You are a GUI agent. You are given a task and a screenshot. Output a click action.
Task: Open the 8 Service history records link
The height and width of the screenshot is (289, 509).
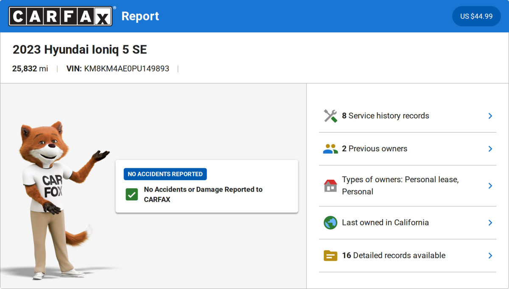pyautogui.click(x=386, y=116)
